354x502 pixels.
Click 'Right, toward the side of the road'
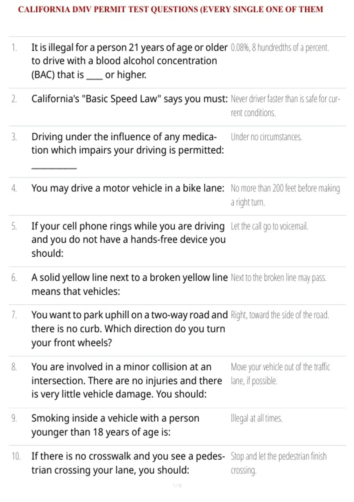tap(280, 315)
